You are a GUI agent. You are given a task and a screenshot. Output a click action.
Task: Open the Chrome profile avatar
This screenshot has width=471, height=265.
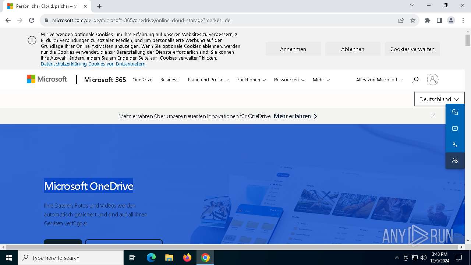(x=451, y=20)
